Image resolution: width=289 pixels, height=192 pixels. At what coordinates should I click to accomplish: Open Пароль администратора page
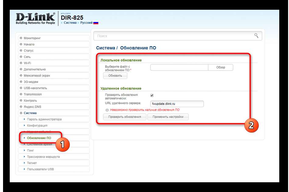coord(54,119)
